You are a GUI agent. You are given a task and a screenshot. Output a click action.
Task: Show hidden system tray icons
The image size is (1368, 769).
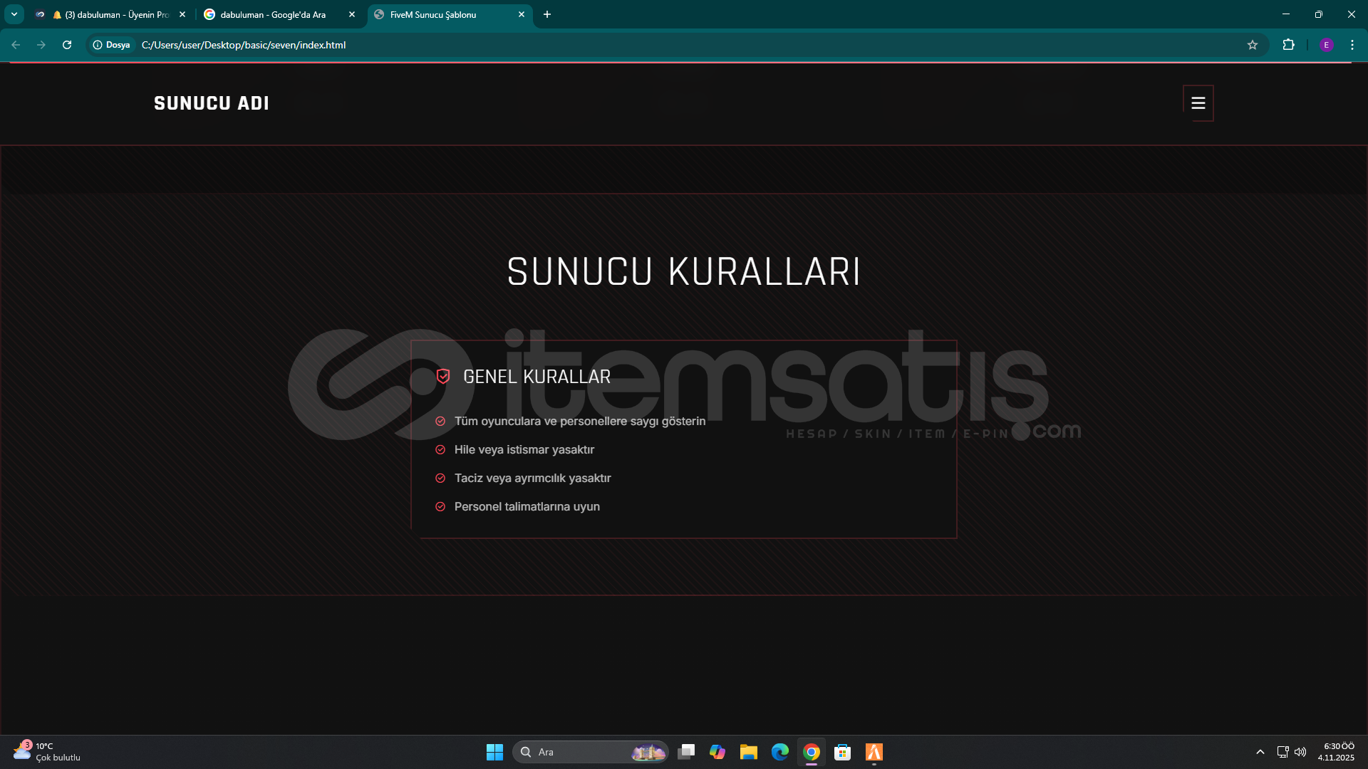(x=1260, y=752)
